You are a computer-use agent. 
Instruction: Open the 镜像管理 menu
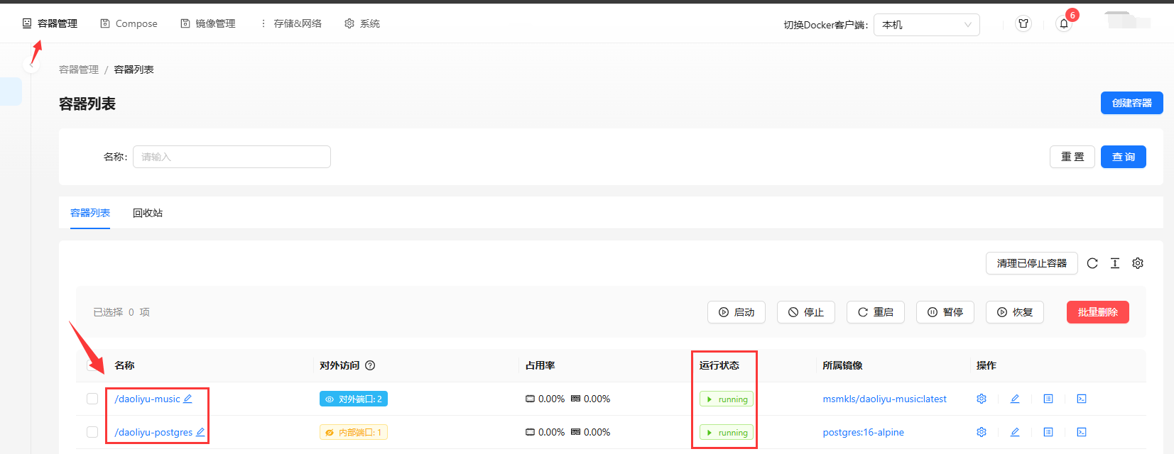coord(208,23)
